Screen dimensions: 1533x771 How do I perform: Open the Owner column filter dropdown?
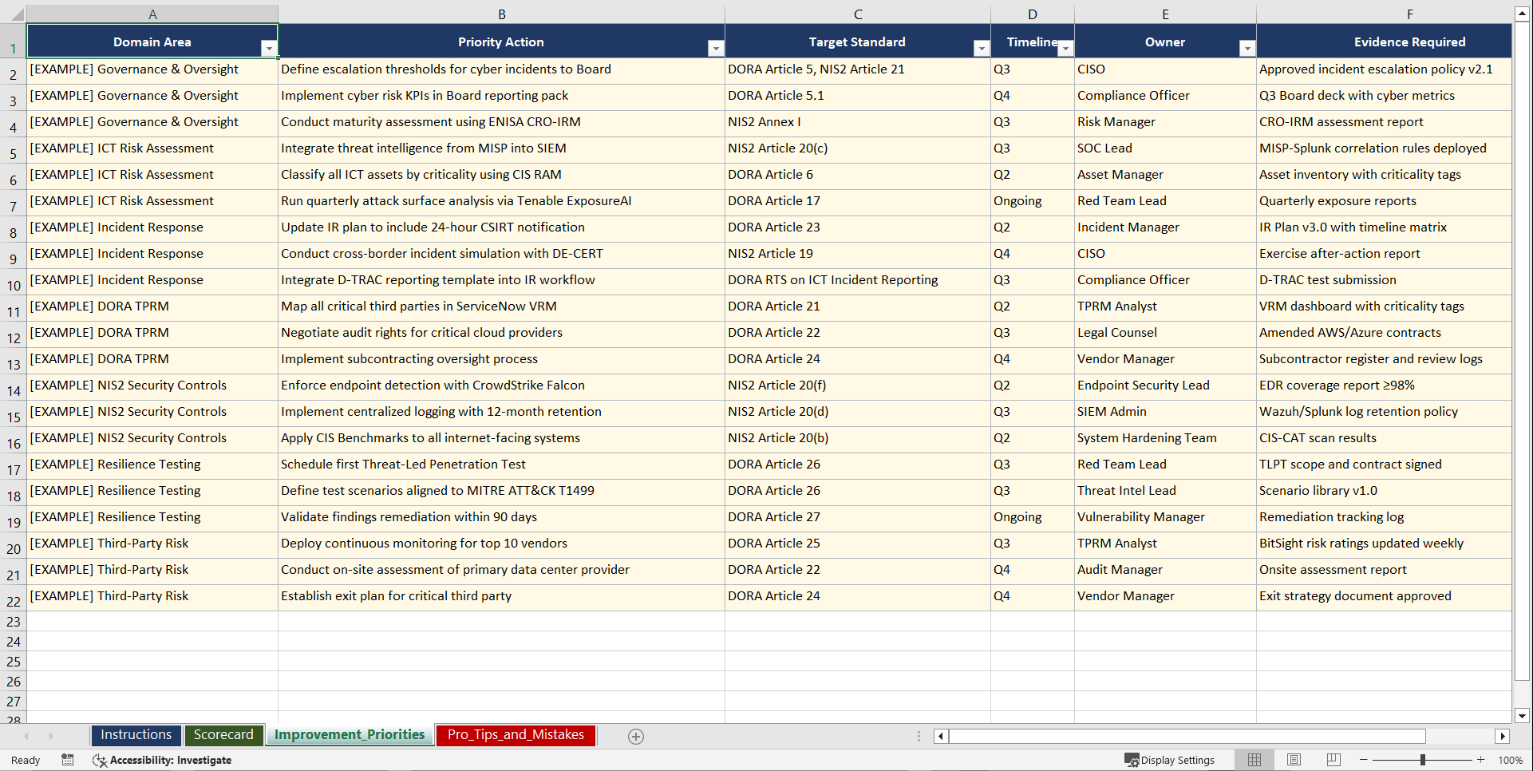(x=1247, y=48)
